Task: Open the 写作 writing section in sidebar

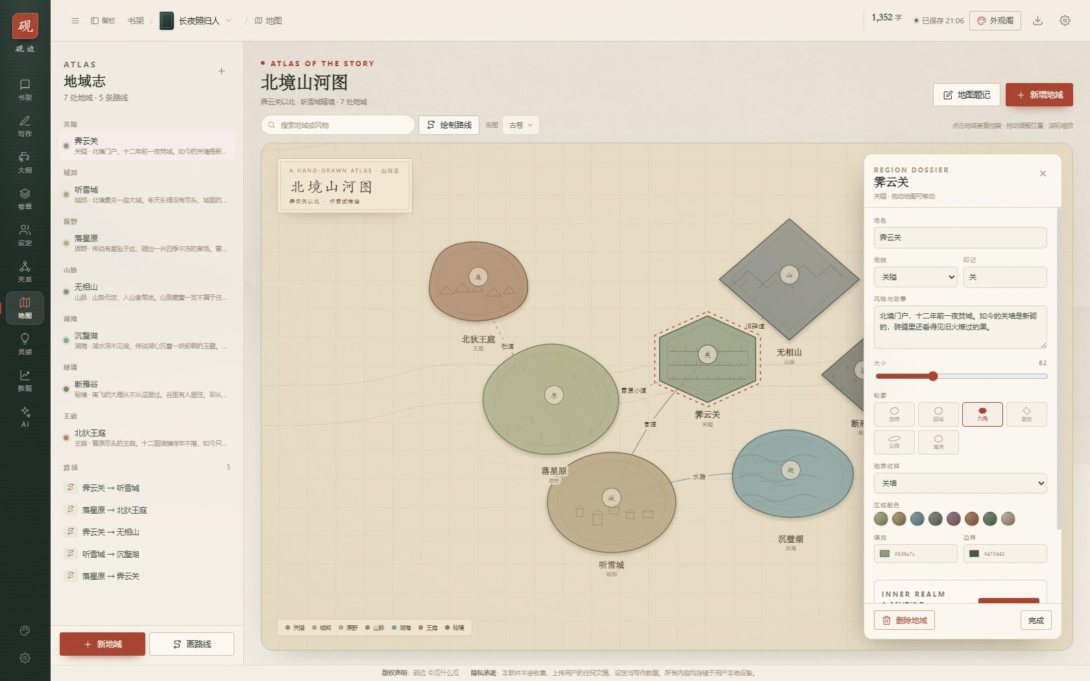Action: tap(25, 126)
